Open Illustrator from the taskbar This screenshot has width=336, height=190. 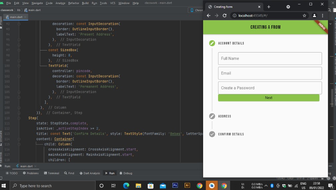187,185
